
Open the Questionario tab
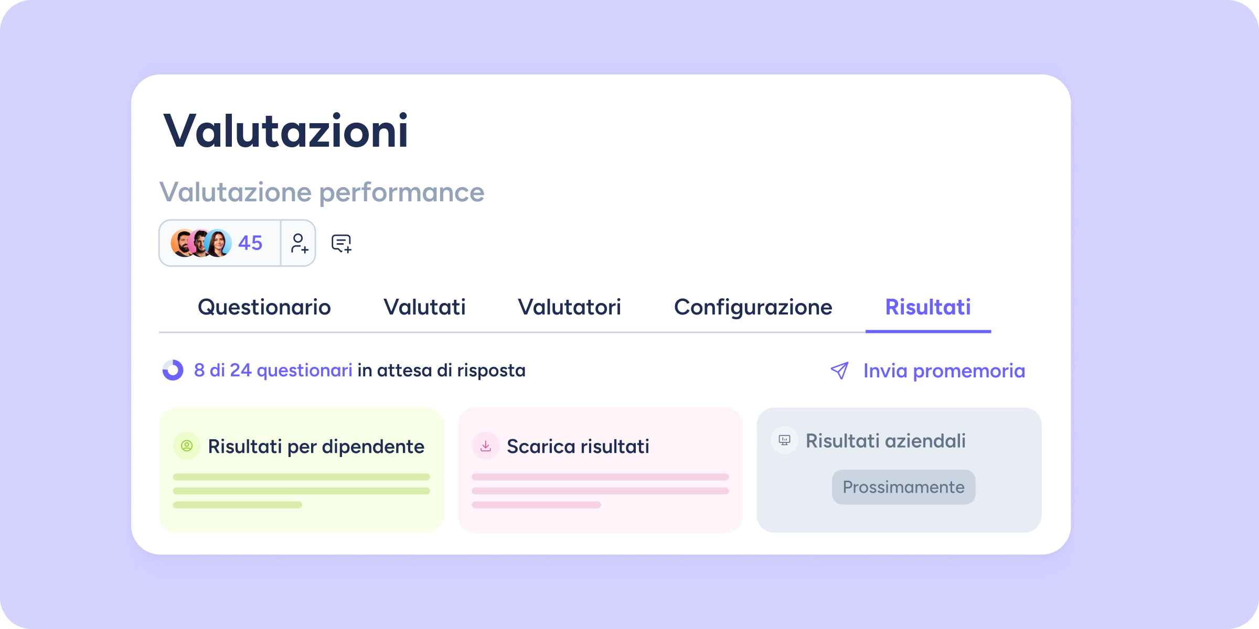pos(264,307)
